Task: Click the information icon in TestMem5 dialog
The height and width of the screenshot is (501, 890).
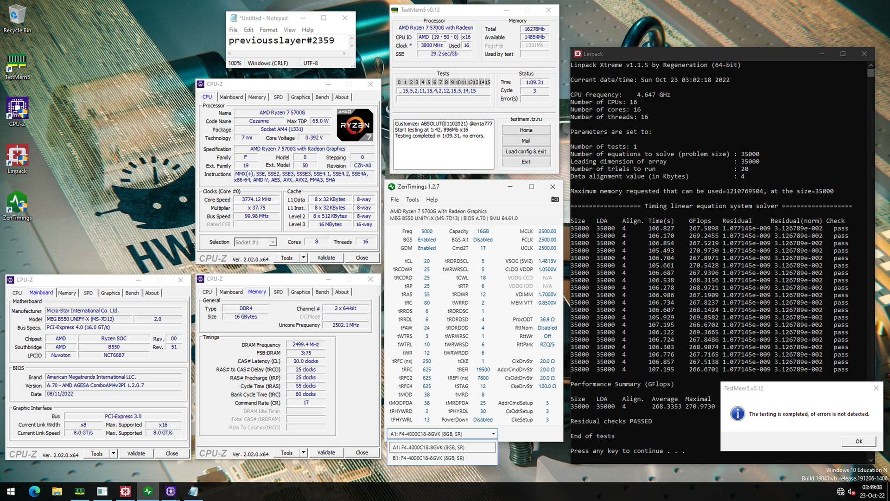Action: (737, 413)
